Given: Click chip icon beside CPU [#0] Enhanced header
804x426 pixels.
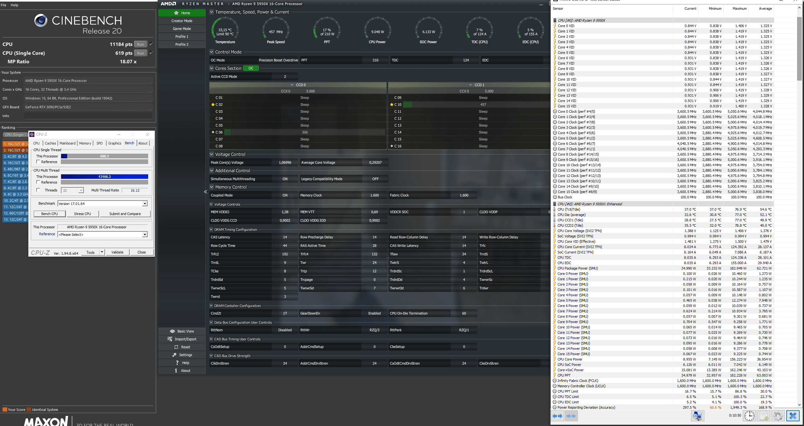Looking at the screenshot, I should (x=555, y=204).
